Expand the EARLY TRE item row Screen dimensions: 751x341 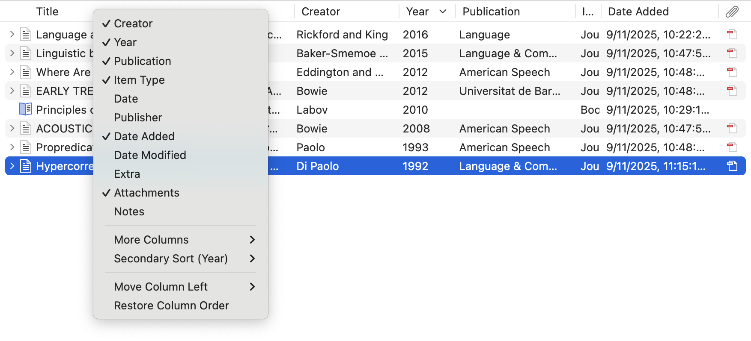(x=12, y=91)
